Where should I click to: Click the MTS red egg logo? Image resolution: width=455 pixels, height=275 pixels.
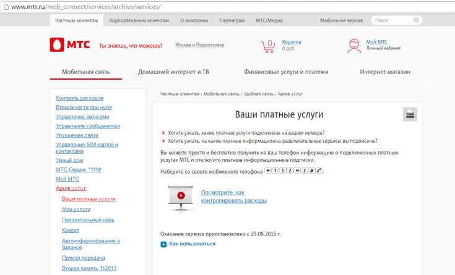click(56, 45)
